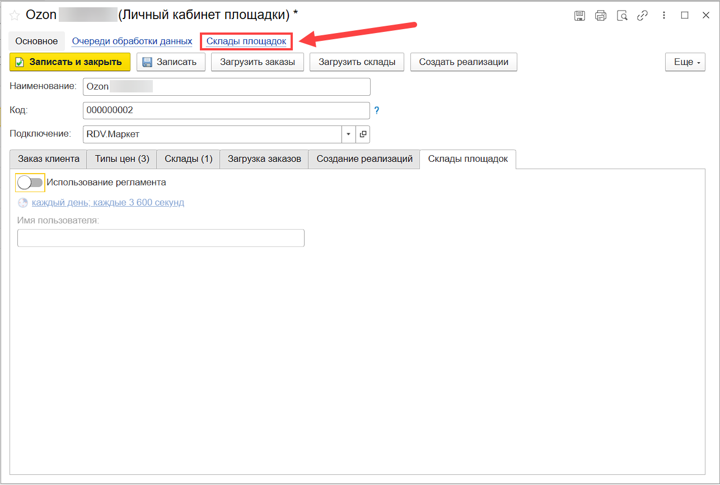Click the Подключение field showing RDV.Маркет
Viewport: 720px width, 485px height.
pos(212,134)
